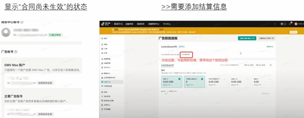Click the help icon beside 广告帐号

[x=16, y=52]
